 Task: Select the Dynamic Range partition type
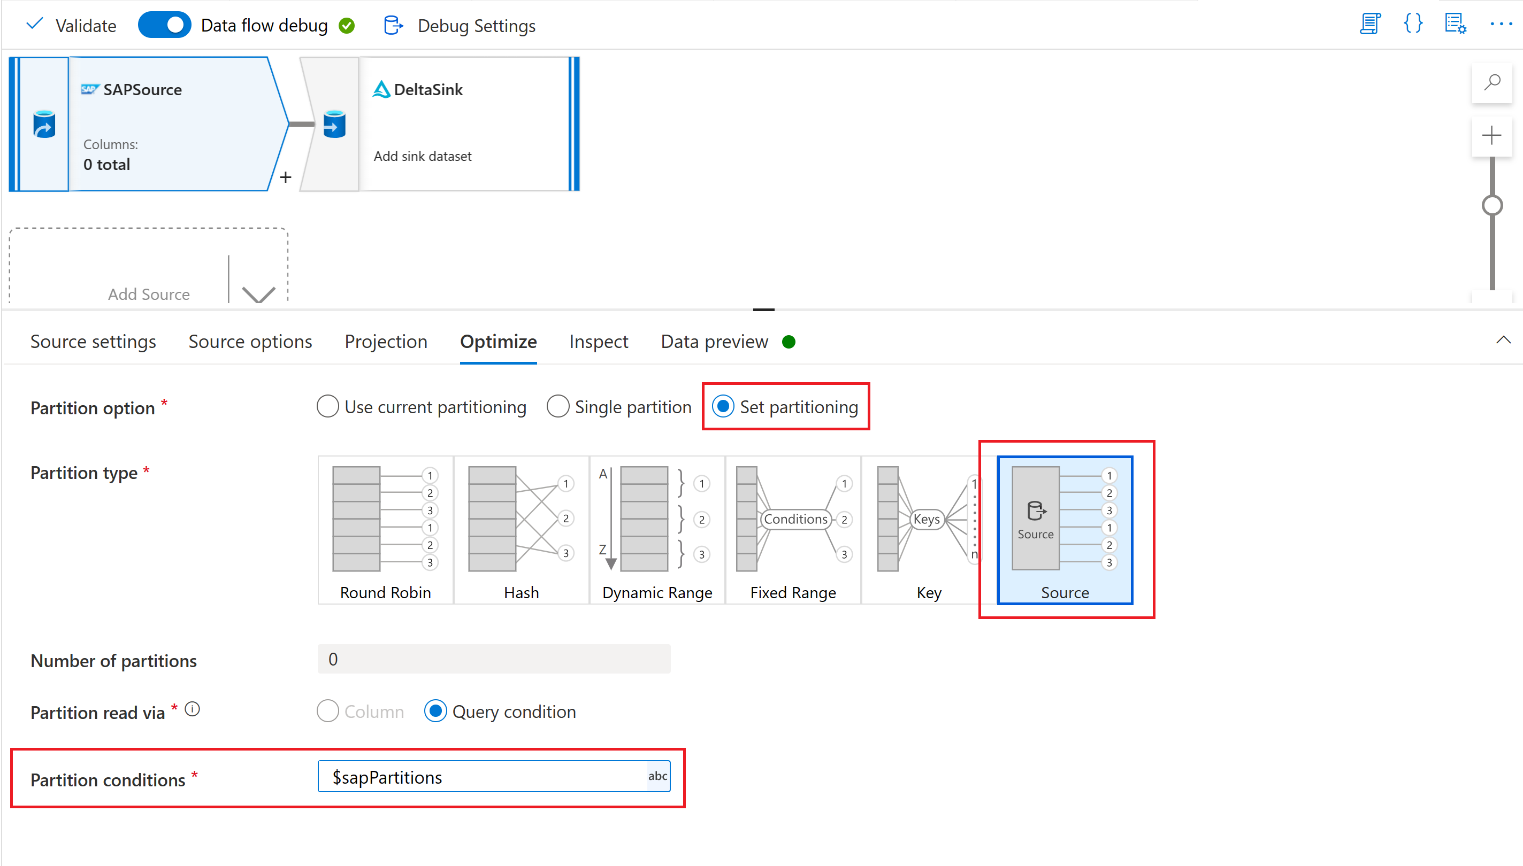tap(656, 529)
